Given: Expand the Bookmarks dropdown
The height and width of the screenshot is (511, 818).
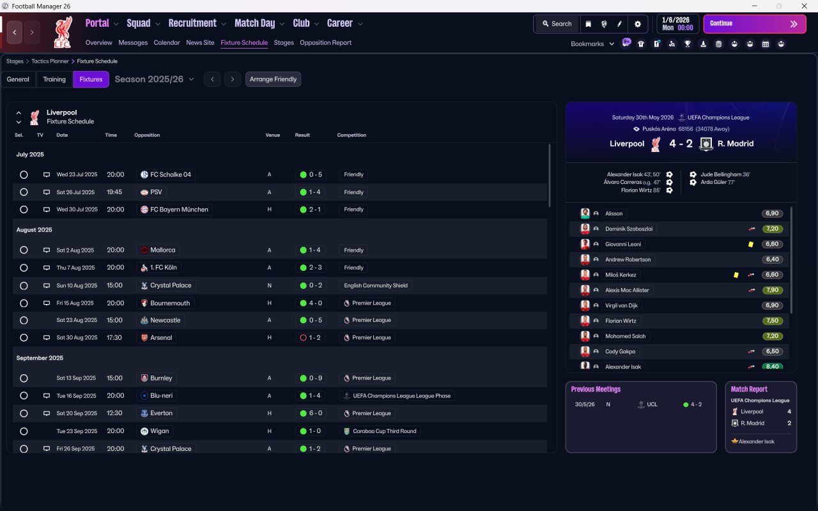Looking at the screenshot, I should point(592,44).
